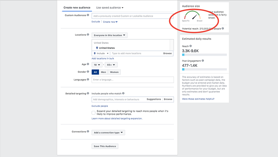Enable the expand detailed targeting checkbox

94,113
